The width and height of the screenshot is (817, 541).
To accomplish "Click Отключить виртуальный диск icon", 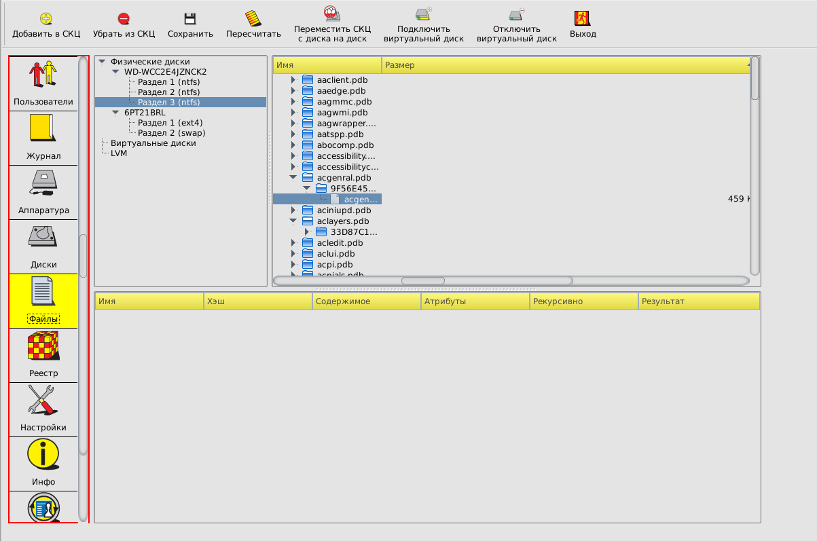I will click(517, 14).
